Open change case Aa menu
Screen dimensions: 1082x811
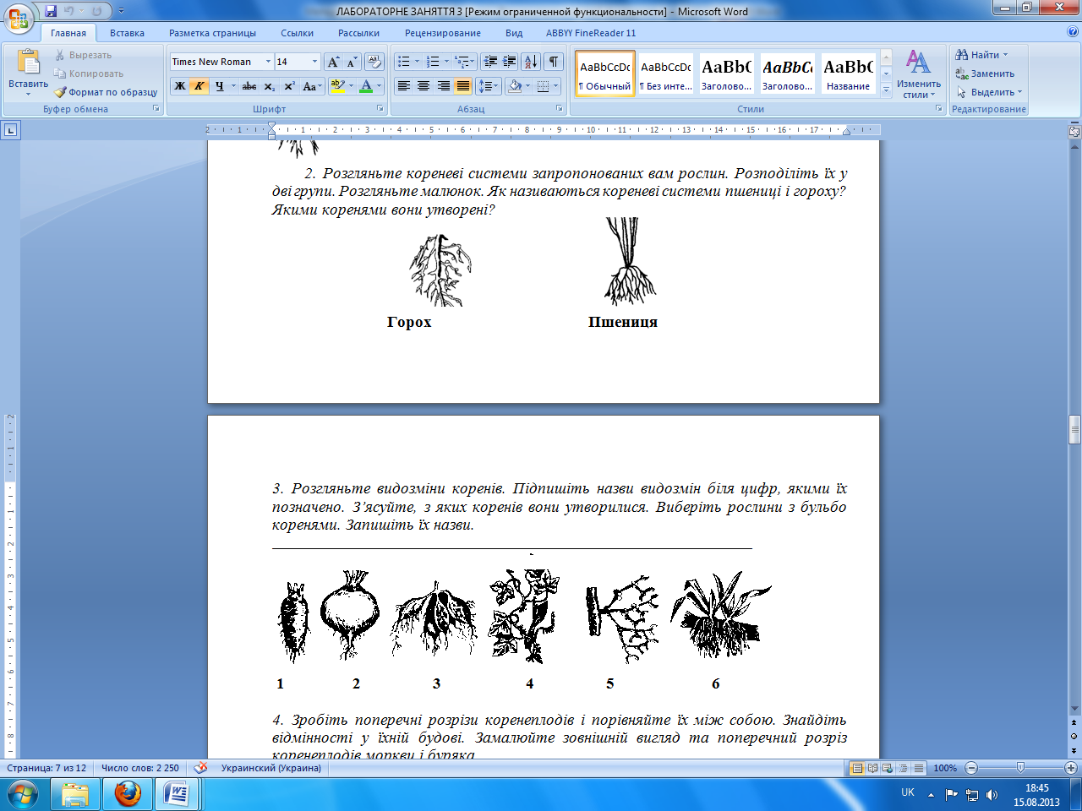click(x=312, y=86)
